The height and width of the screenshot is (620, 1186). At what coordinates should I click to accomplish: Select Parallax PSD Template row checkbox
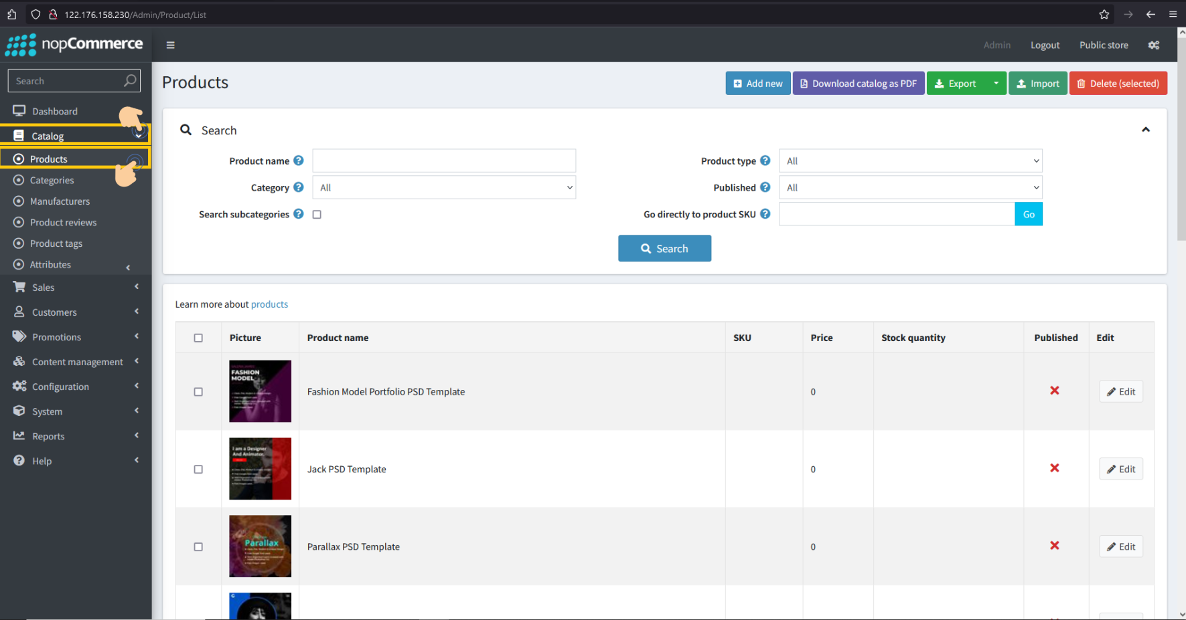pos(198,547)
